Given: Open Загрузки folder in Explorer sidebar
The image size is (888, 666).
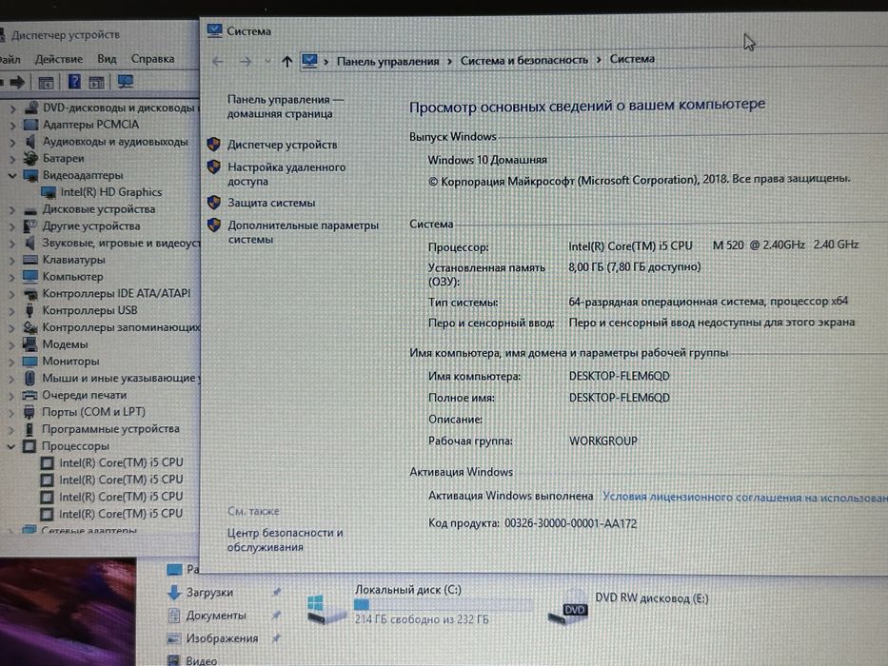Looking at the screenshot, I should pyautogui.click(x=209, y=593).
